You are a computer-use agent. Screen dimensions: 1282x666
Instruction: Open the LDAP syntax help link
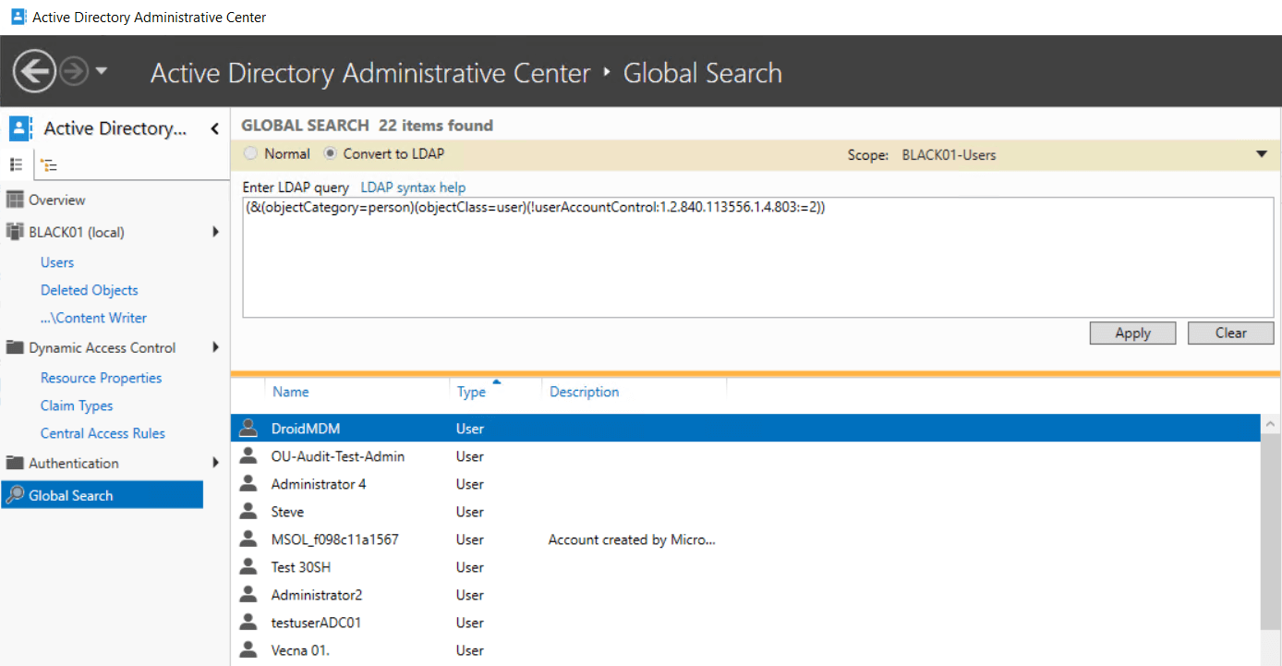click(412, 187)
